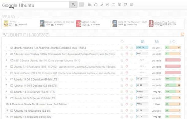Click "1 Week" age of Practical Guide row
The height and width of the screenshot is (119, 187).
pyautogui.click(x=157, y=104)
